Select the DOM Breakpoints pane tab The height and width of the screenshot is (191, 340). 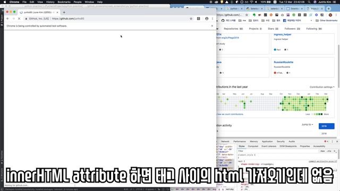[x=288, y=146]
